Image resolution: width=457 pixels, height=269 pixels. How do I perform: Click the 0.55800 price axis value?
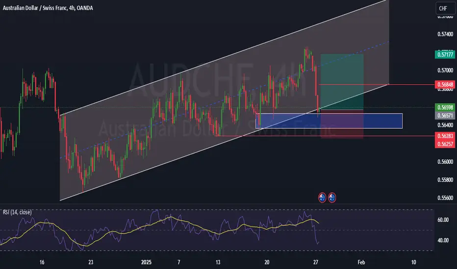click(445, 180)
